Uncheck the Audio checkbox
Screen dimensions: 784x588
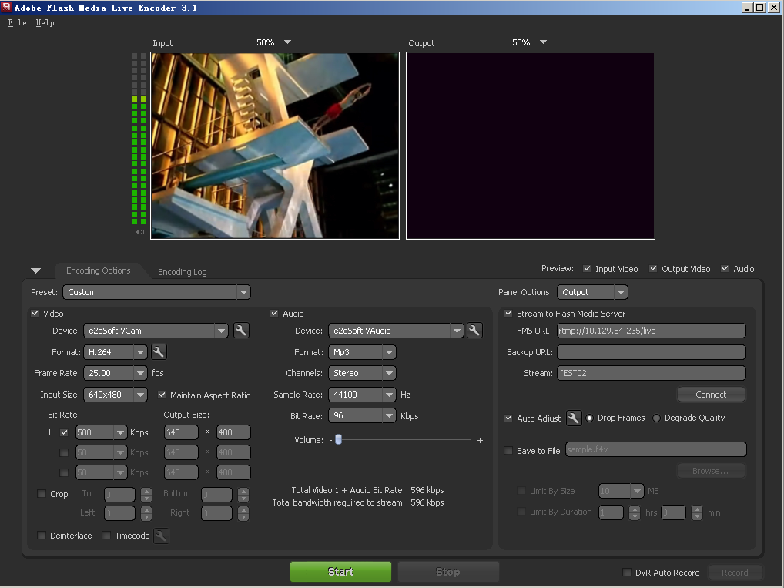tap(274, 314)
